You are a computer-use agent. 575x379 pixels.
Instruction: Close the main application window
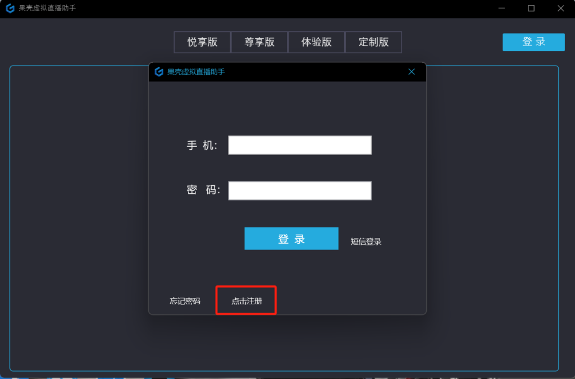point(560,8)
